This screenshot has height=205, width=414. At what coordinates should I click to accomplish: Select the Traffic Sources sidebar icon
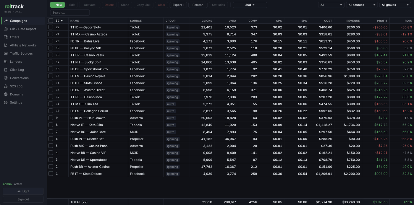6,53
